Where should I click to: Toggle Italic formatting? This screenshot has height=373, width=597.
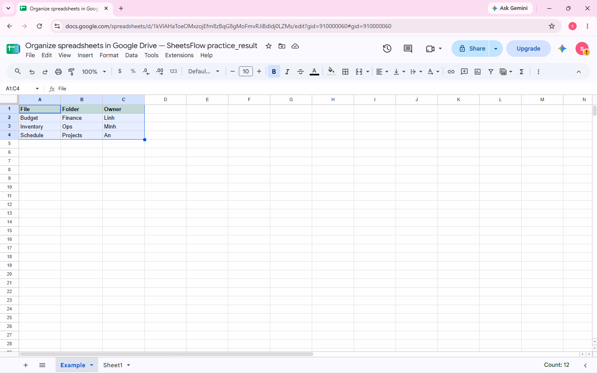point(287,72)
